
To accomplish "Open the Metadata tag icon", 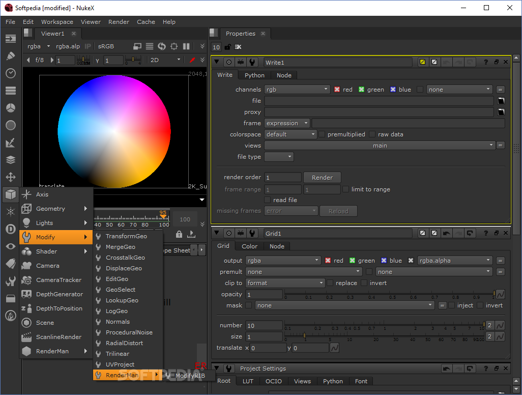I will 11,264.
